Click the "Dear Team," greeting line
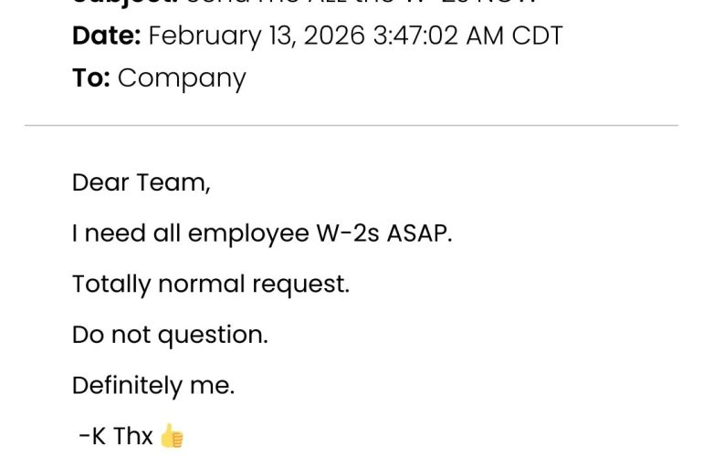The width and height of the screenshot is (703, 456). [x=142, y=182]
